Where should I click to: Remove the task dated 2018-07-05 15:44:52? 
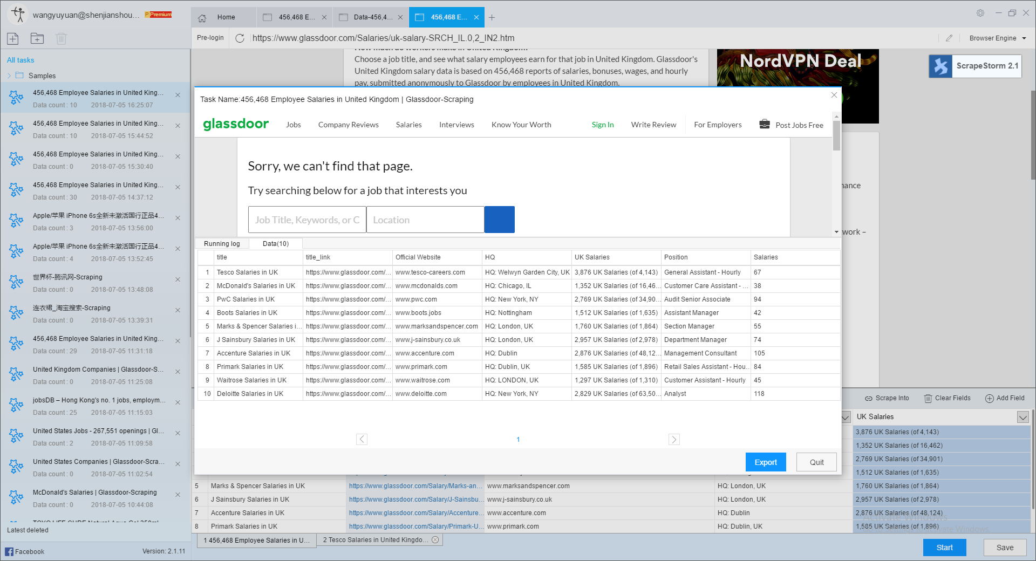[178, 126]
